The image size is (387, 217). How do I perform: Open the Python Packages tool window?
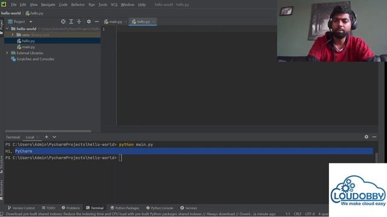(x=125, y=208)
